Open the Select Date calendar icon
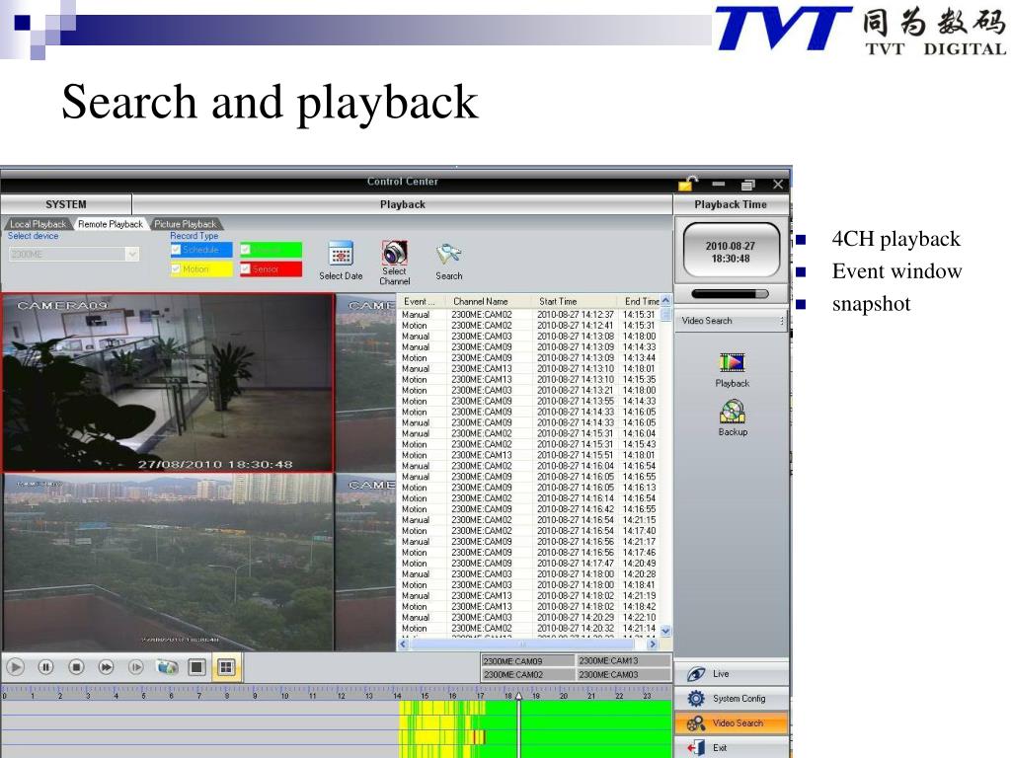 (x=341, y=254)
